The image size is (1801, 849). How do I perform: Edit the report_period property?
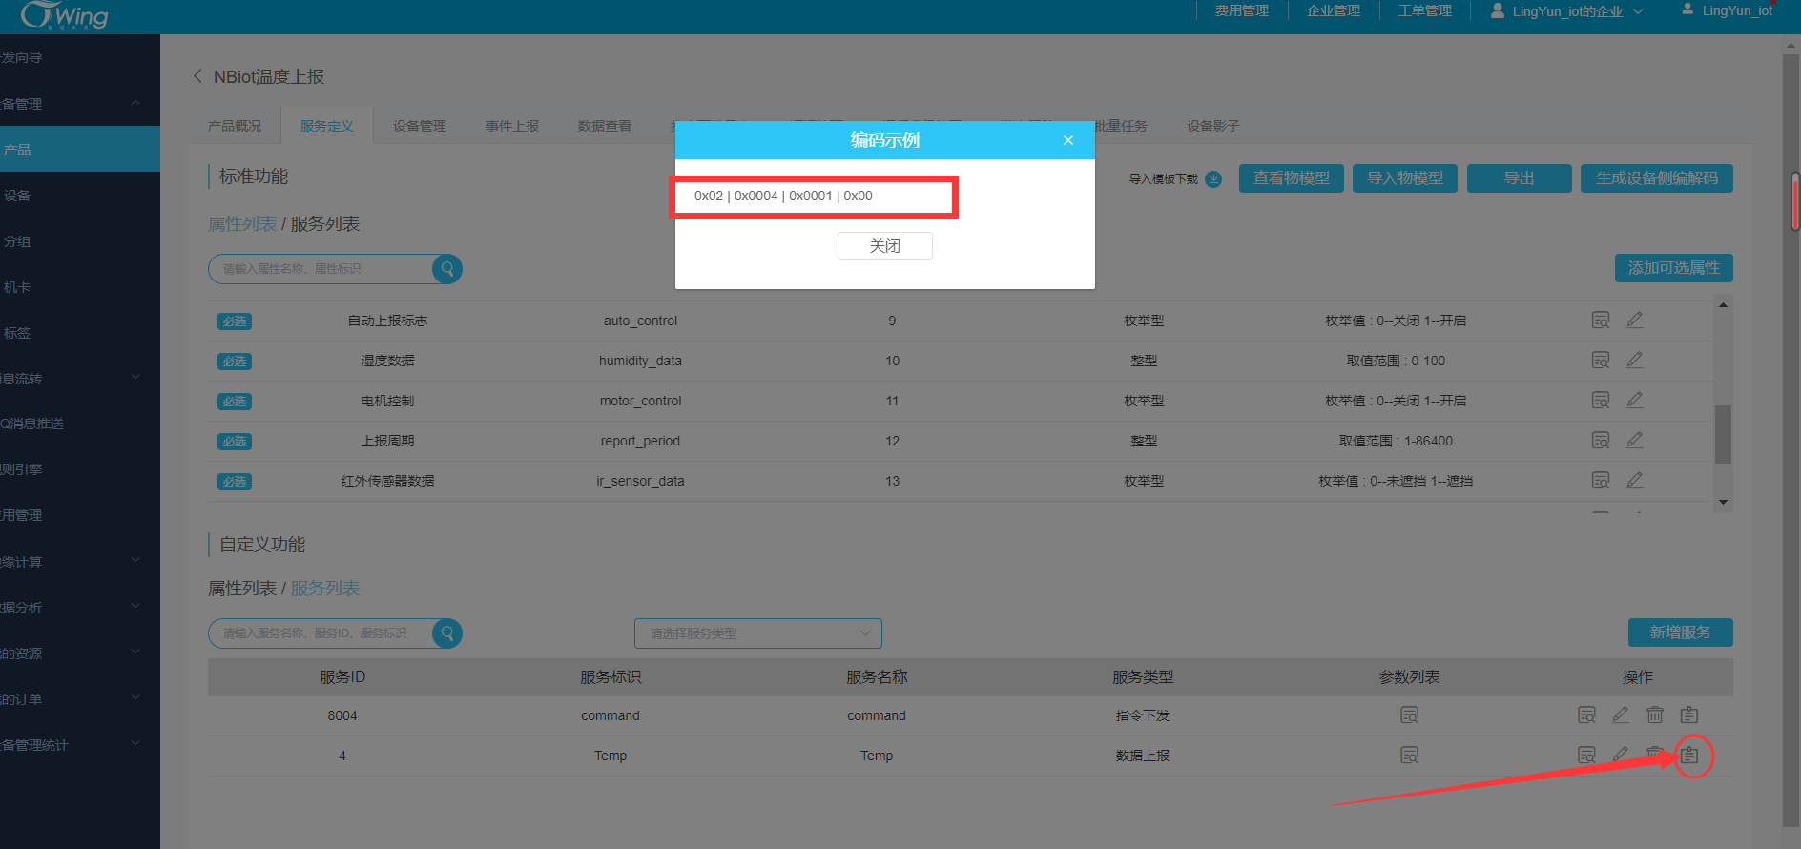click(1635, 441)
